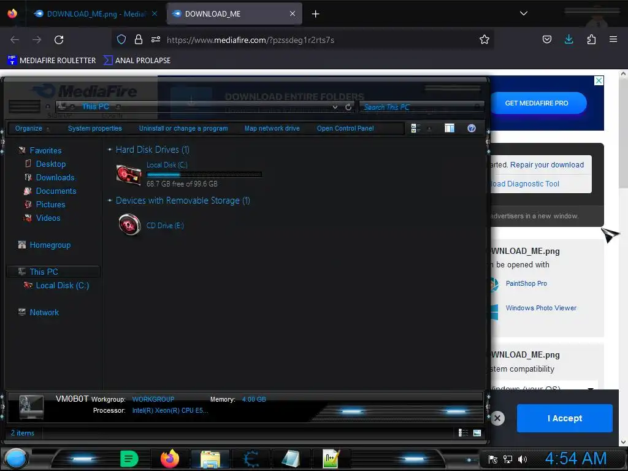Click the Firefox forward arrow button
Screen dimensions: 628x471
click(37, 40)
